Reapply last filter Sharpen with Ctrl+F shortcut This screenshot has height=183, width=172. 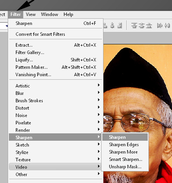(x=56, y=24)
